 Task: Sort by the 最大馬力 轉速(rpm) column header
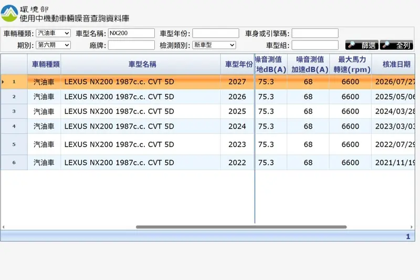point(350,64)
